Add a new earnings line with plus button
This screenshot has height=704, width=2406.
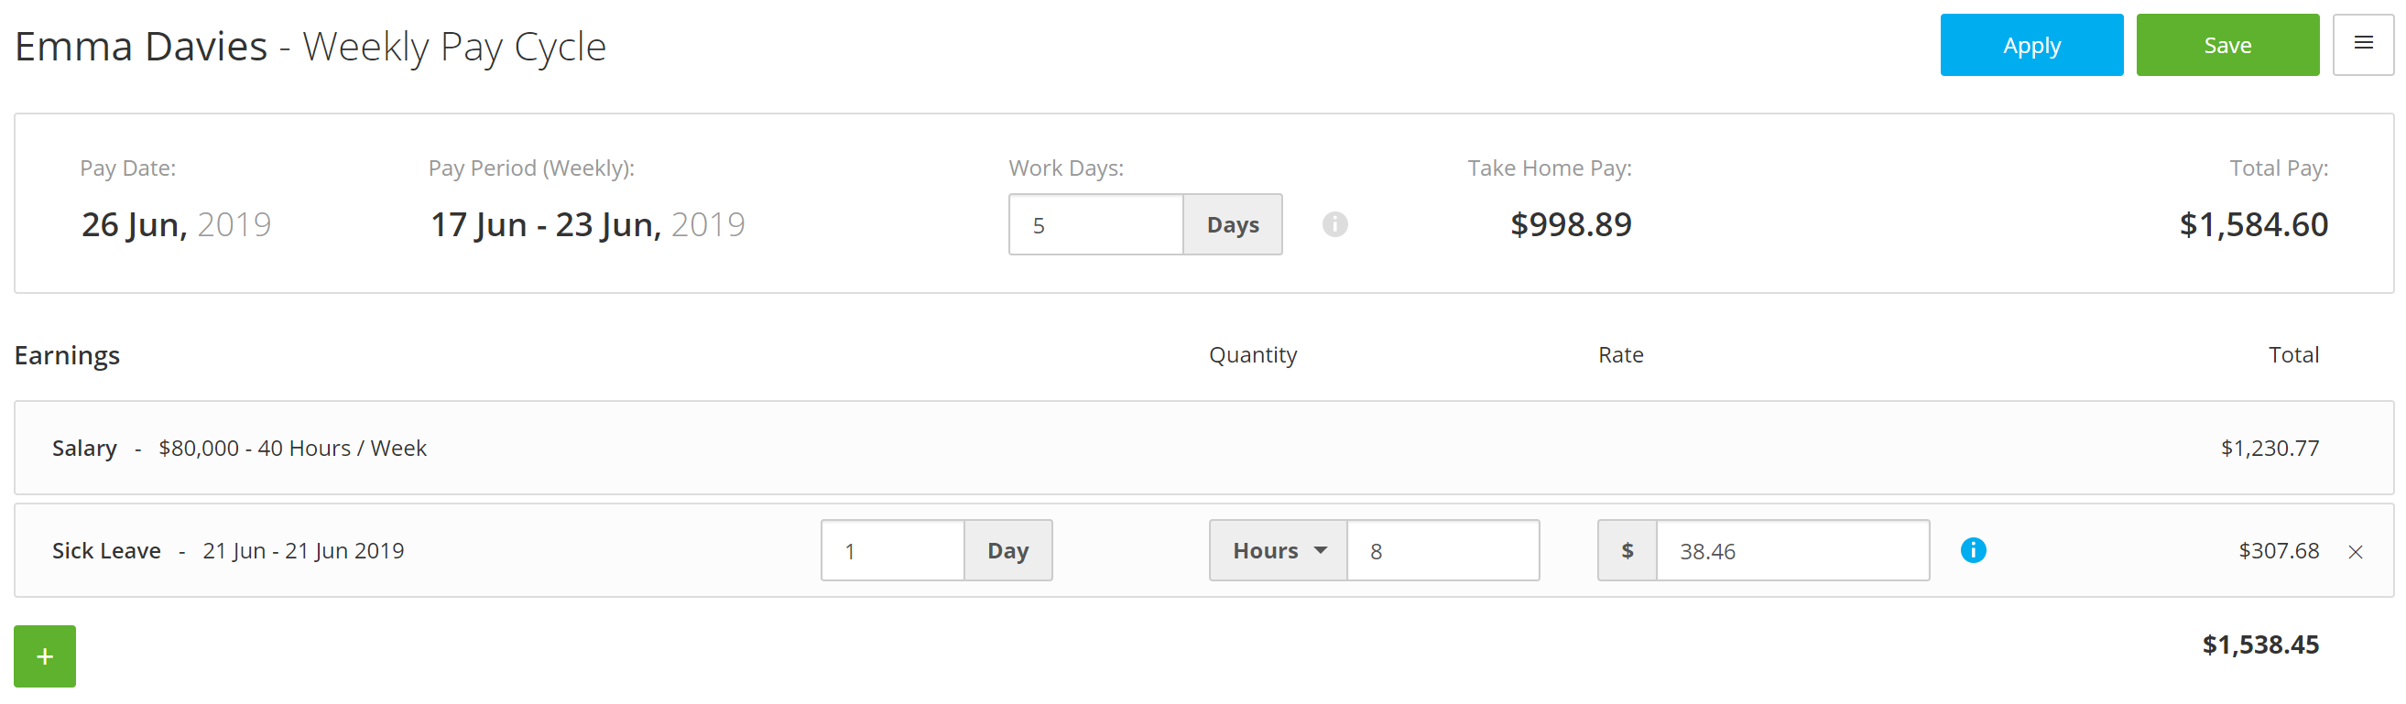[x=45, y=655]
